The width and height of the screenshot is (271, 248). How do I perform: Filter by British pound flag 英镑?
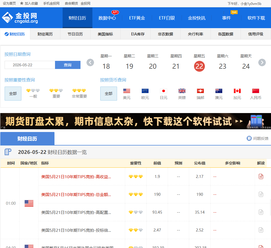[x=182, y=91]
